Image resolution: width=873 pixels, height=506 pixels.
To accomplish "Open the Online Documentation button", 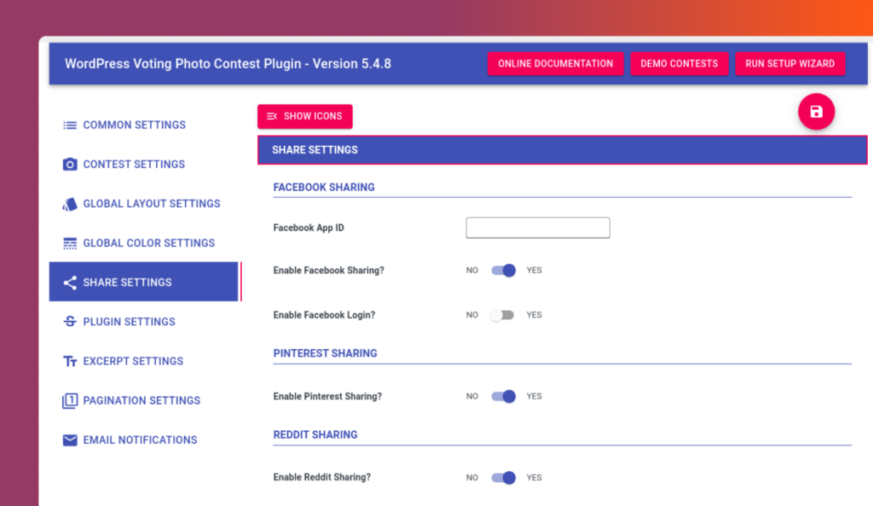I will [x=555, y=64].
